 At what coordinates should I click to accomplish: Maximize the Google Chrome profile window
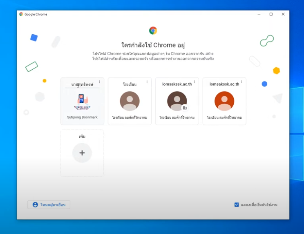[271, 14]
